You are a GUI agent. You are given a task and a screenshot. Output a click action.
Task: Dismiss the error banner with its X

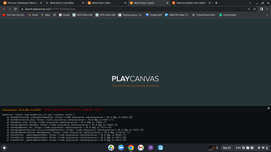click(x=268, y=108)
